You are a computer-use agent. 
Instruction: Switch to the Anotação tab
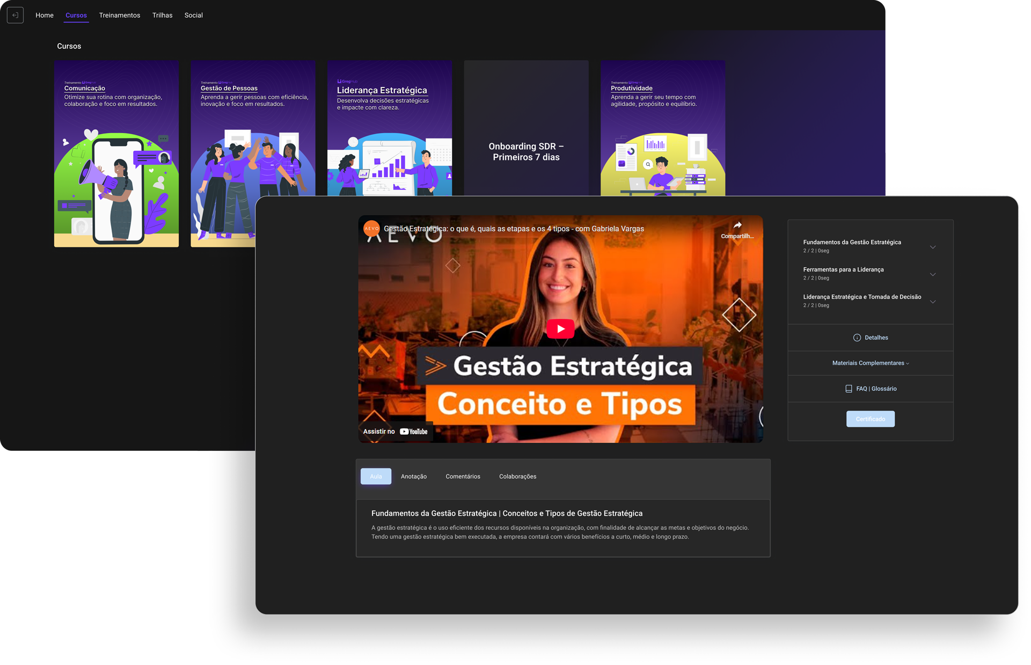pos(413,477)
